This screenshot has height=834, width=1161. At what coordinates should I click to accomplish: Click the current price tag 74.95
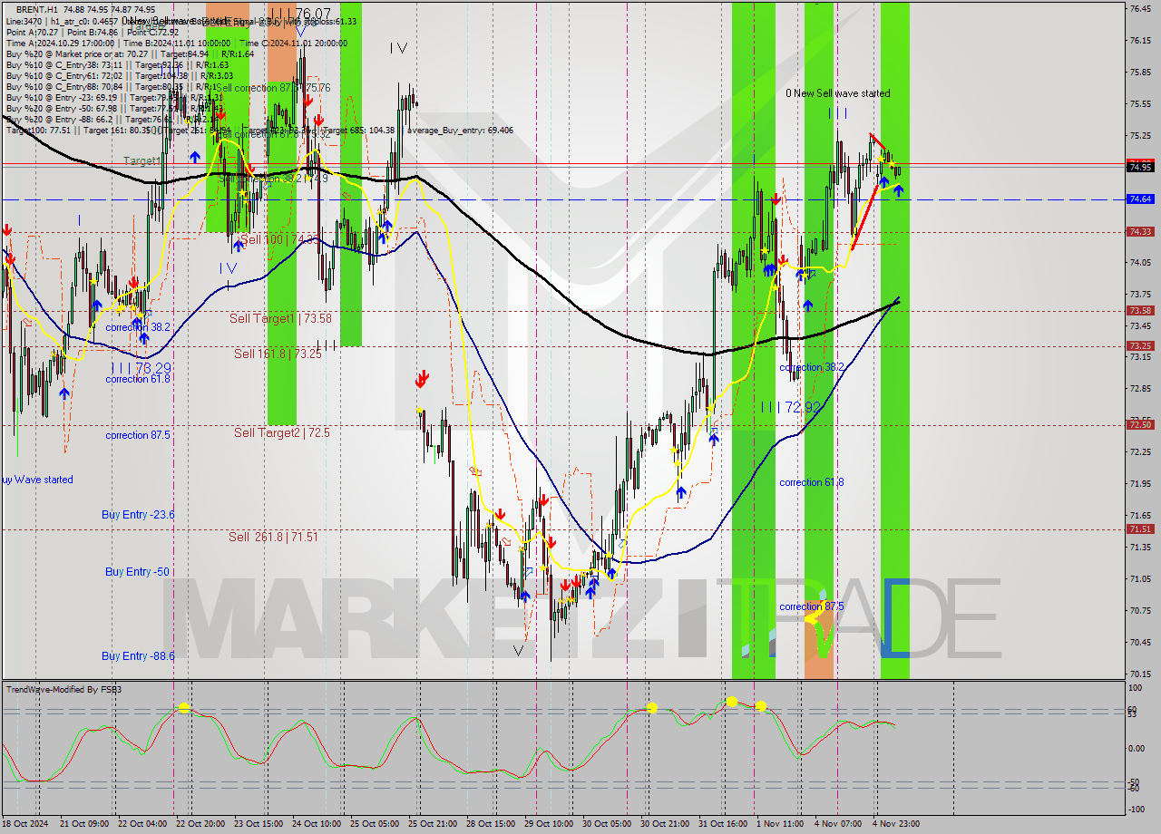click(x=1140, y=166)
